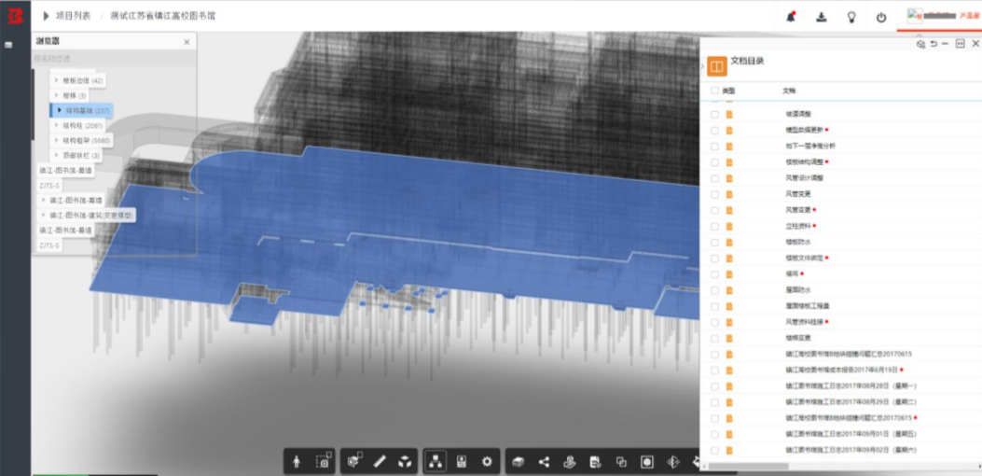Click the light bulb tips icon
The image size is (982, 476).
click(851, 18)
